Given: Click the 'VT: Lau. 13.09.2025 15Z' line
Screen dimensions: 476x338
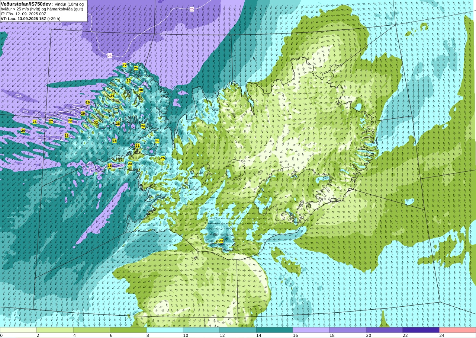Looking at the screenshot, I should tap(23, 19).
